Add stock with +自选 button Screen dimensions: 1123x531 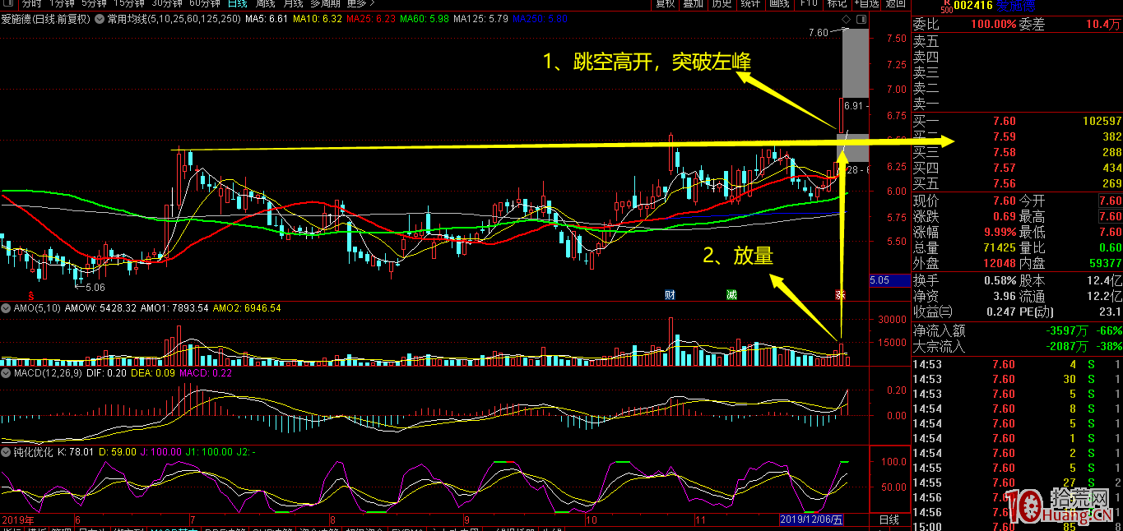pos(865,4)
